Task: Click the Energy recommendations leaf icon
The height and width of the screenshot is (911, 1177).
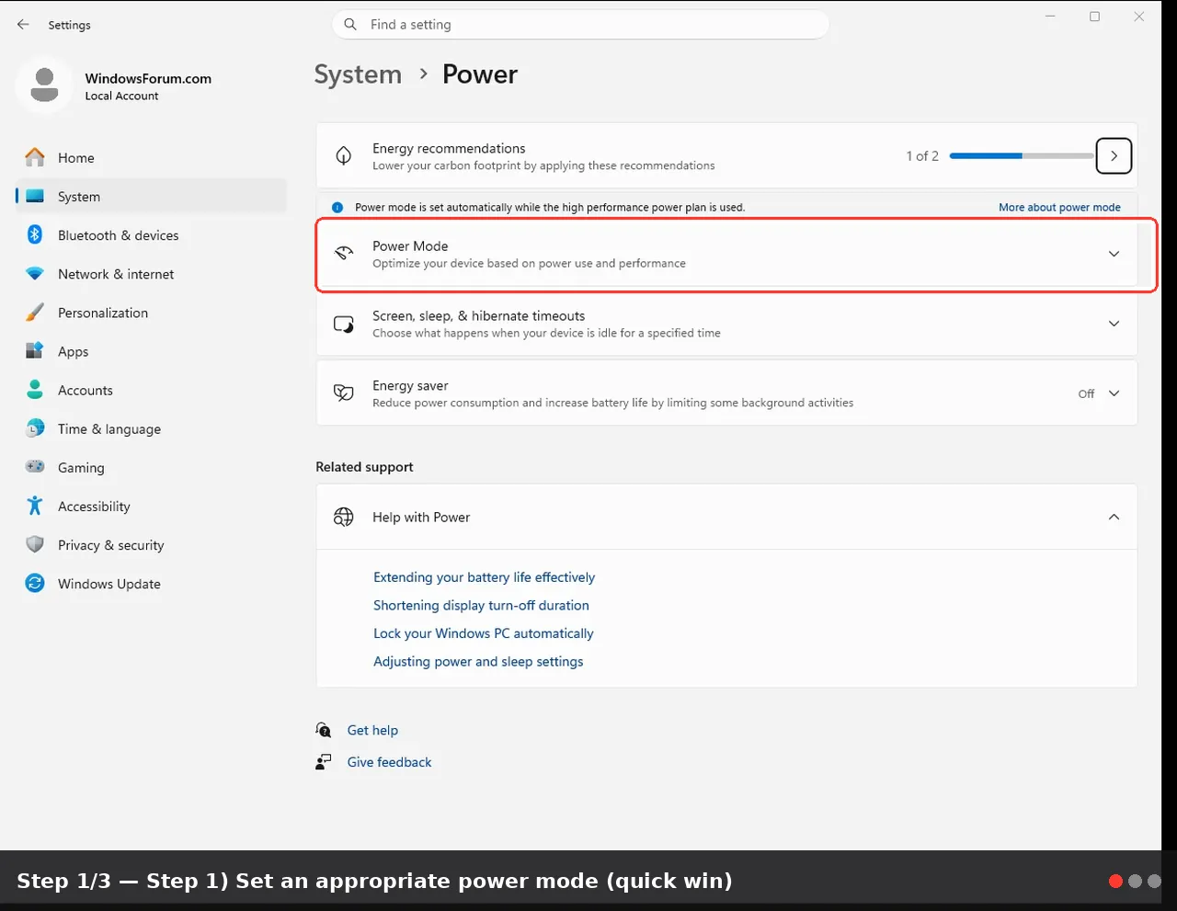Action: 343,156
